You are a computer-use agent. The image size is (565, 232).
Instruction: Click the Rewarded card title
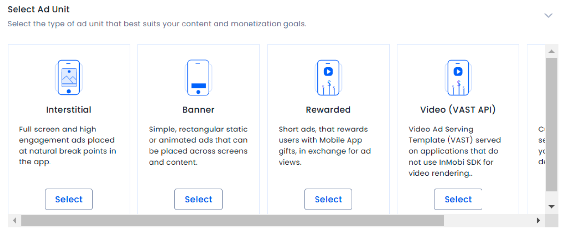coord(328,110)
